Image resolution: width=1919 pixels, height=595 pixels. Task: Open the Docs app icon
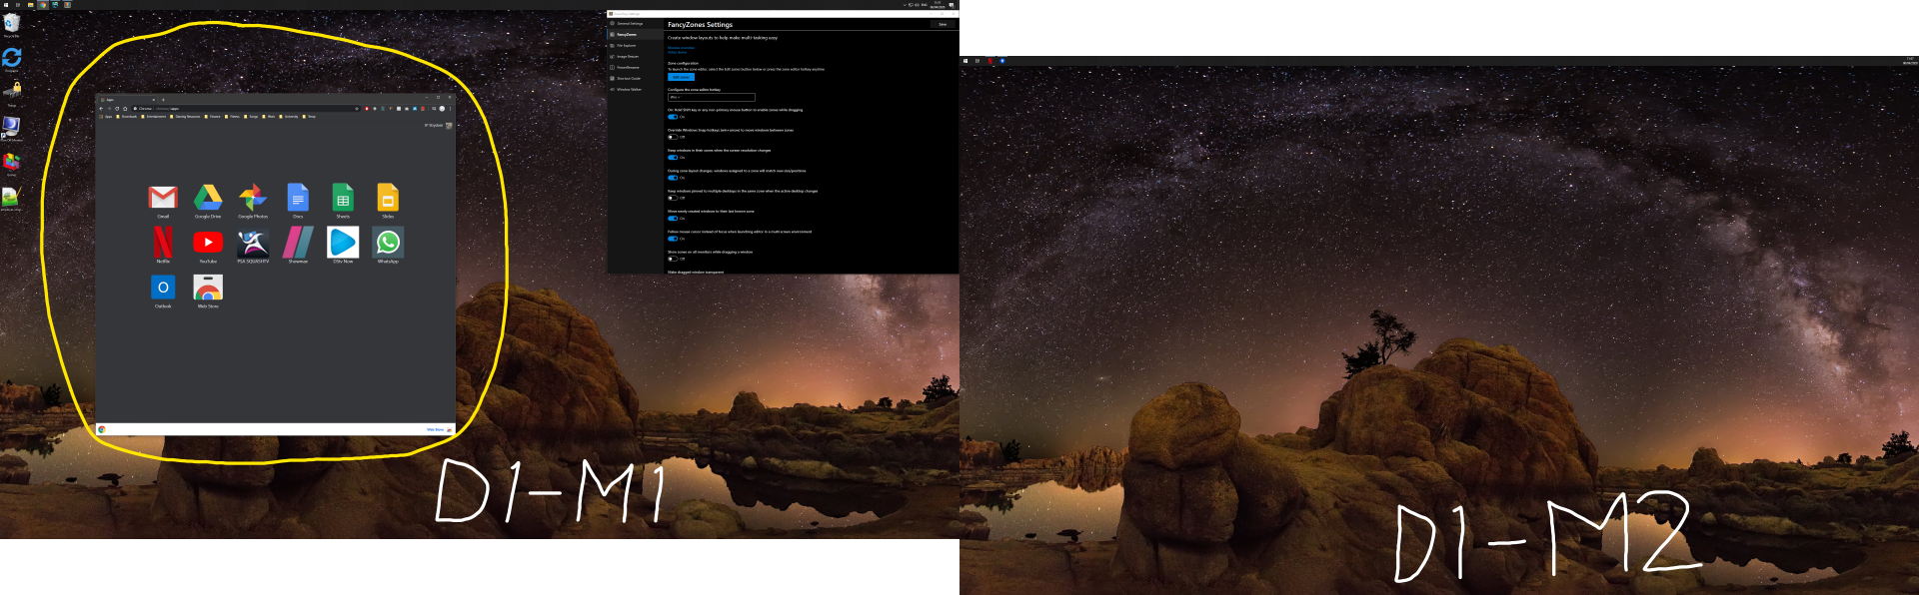(298, 199)
